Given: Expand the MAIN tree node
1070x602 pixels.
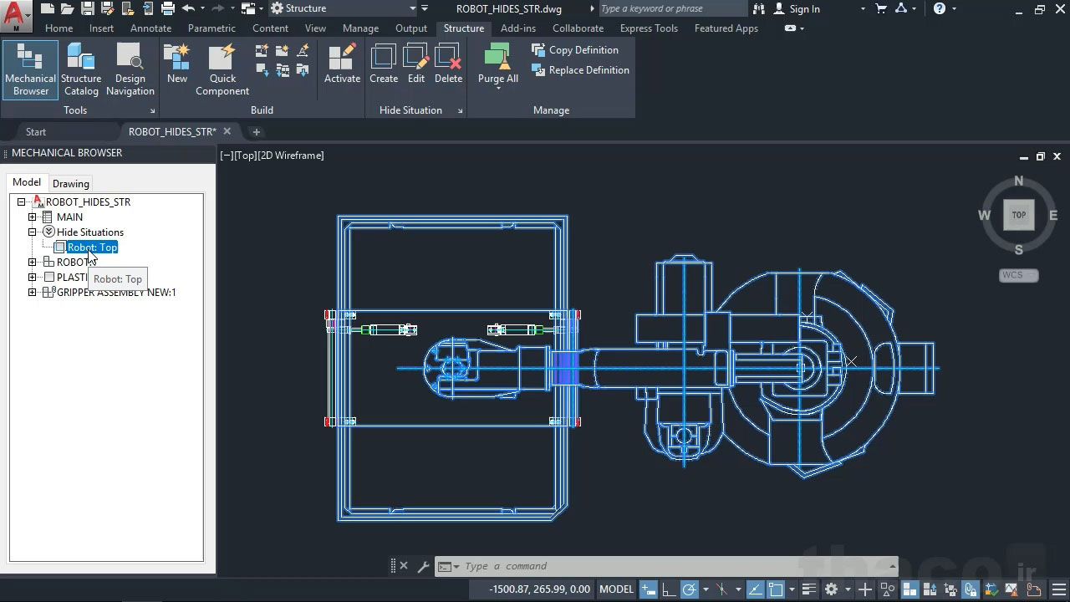Looking at the screenshot, I should (33, 217).
